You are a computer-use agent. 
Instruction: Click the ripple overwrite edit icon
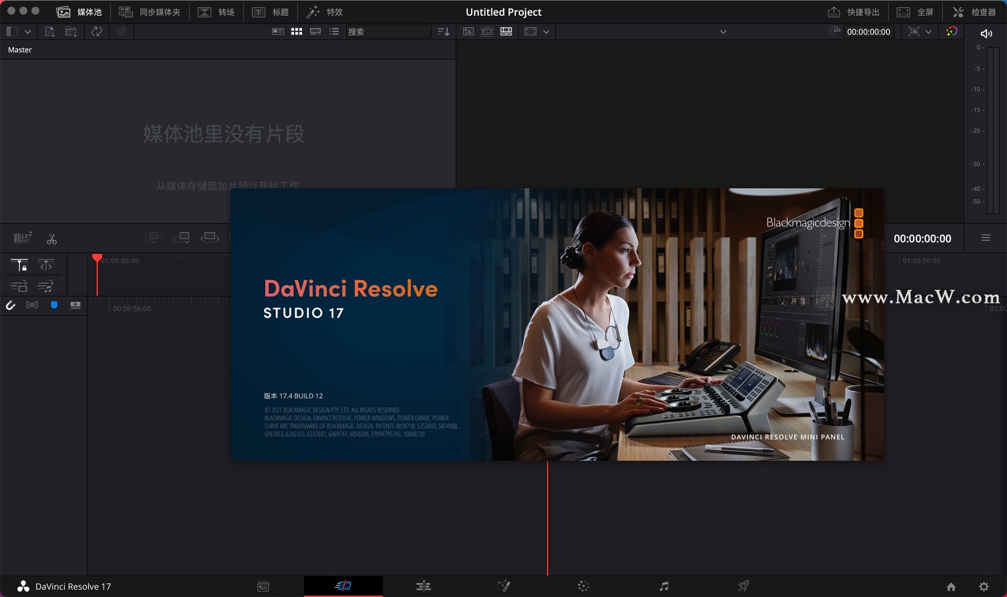click(210, 238)
